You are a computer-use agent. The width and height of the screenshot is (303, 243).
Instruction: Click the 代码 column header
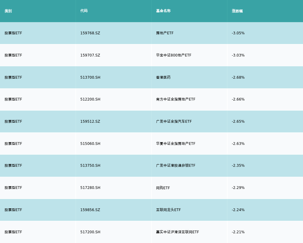pos(84,11)
